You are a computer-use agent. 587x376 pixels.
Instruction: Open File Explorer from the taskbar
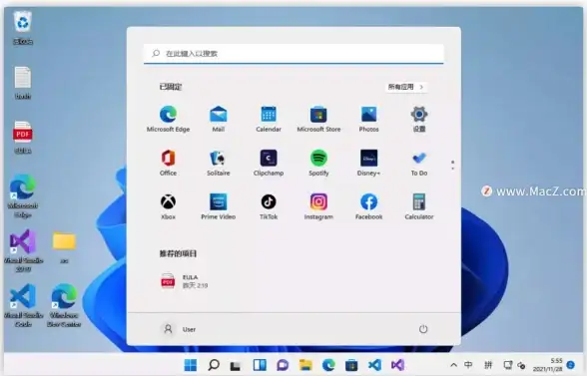(x=305, y=365)
